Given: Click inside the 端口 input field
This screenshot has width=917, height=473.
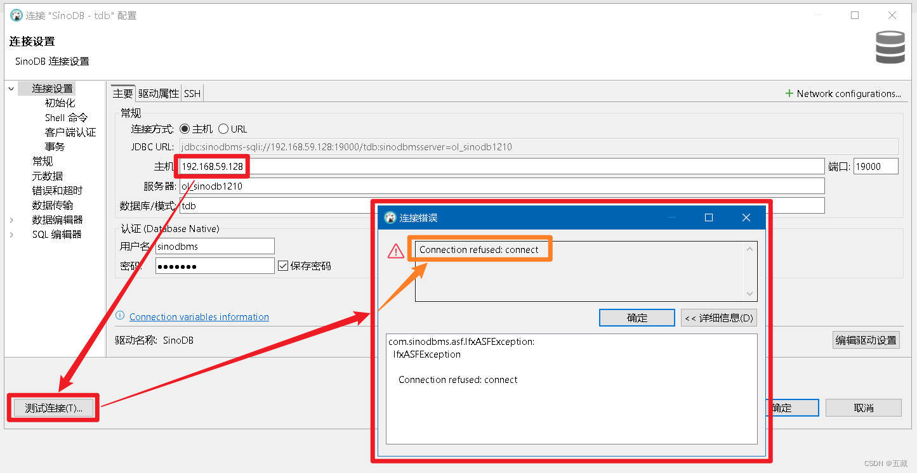Looking at the screenshot, I should 876,165.
